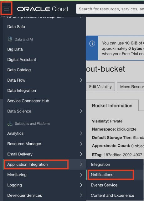Expand the Data Science submenu chevron
Screen dimensions: 144x201
(x=81, y=111)
